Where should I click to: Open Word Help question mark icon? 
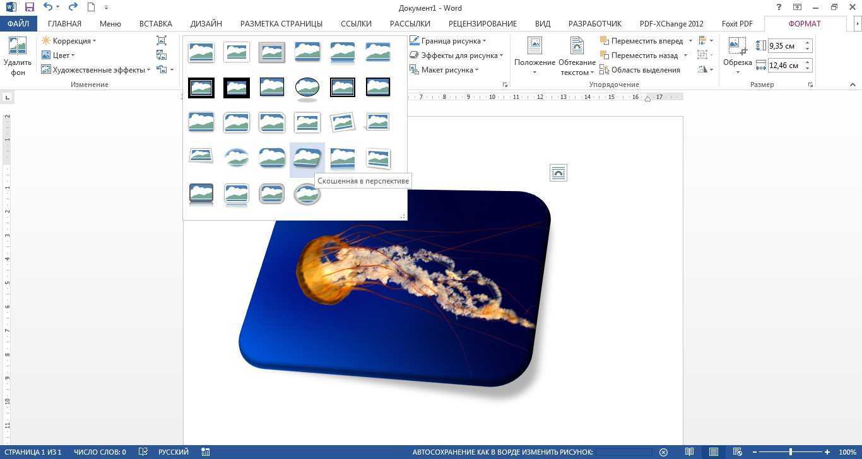click(x=779, y=8)
